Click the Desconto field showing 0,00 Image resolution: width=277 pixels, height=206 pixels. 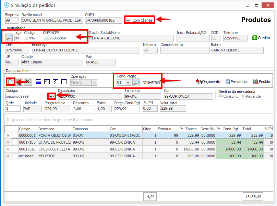pos(84,109)
